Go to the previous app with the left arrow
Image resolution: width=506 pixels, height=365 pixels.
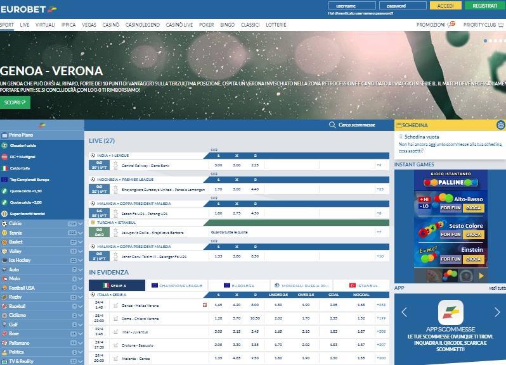(x=404, y=312)
